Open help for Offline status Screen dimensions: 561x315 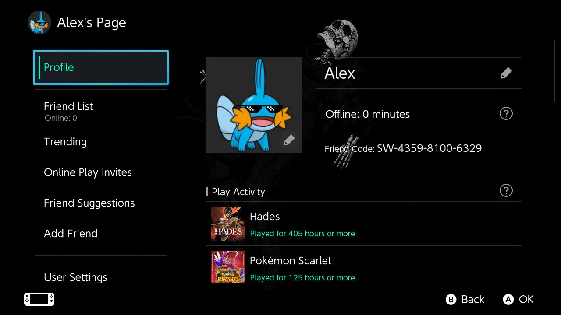pos(506,114)
